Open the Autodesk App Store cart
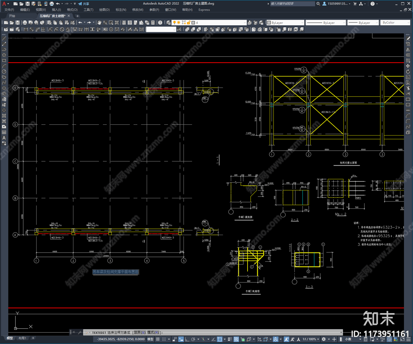413x344 pixels. pyautogui.click(x=355, y=4)
